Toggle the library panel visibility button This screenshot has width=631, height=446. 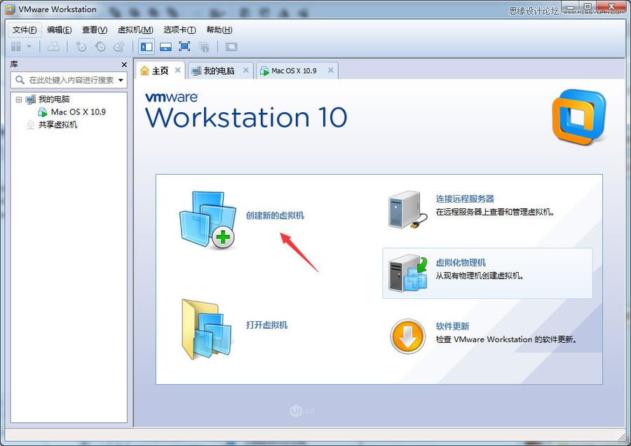click(x=15, y=46)
